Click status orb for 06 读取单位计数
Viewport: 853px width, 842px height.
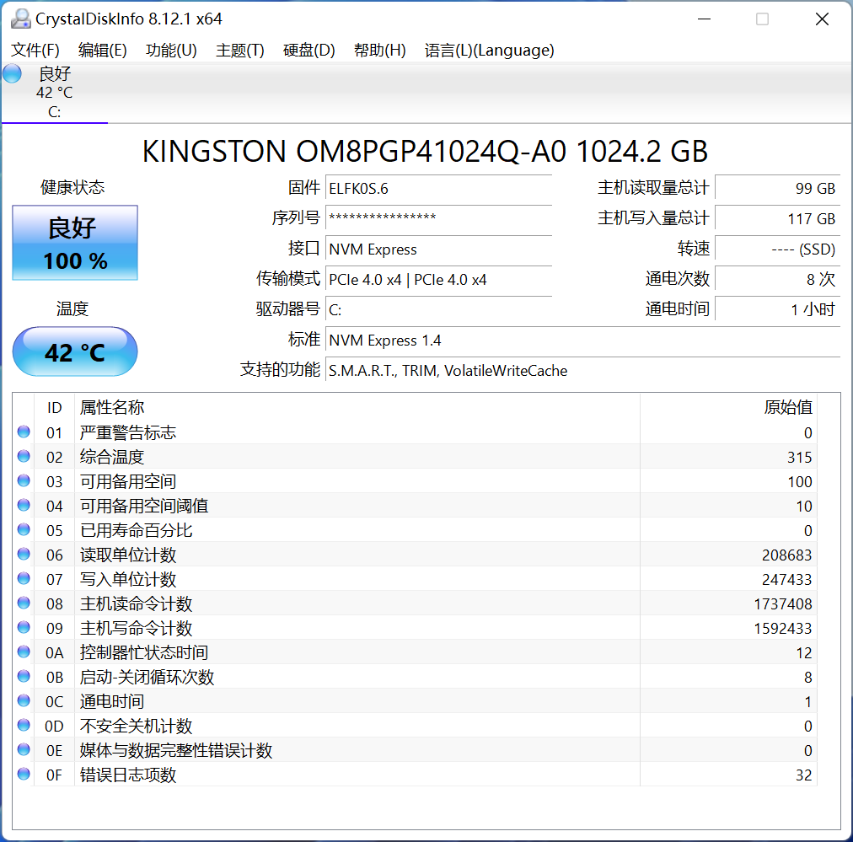[24, 555]
